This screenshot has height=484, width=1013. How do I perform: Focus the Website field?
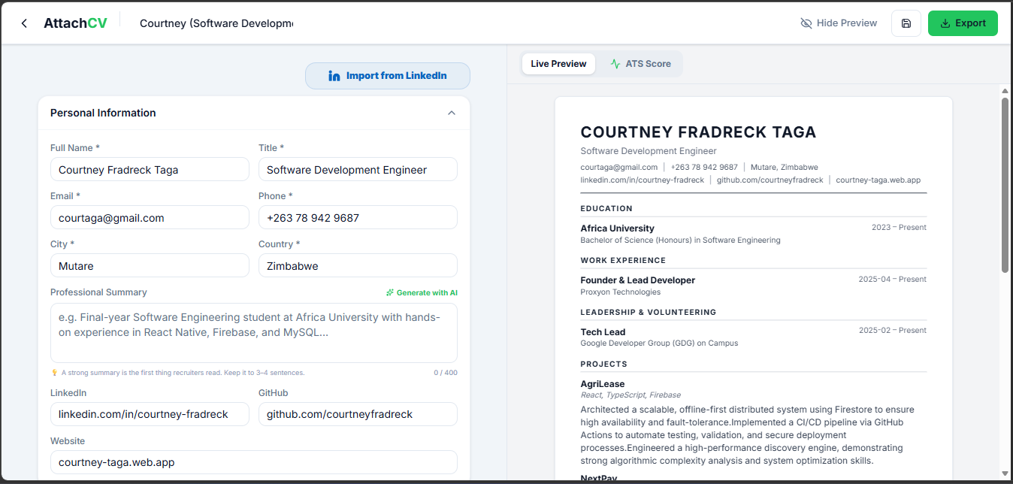point(254,462)
